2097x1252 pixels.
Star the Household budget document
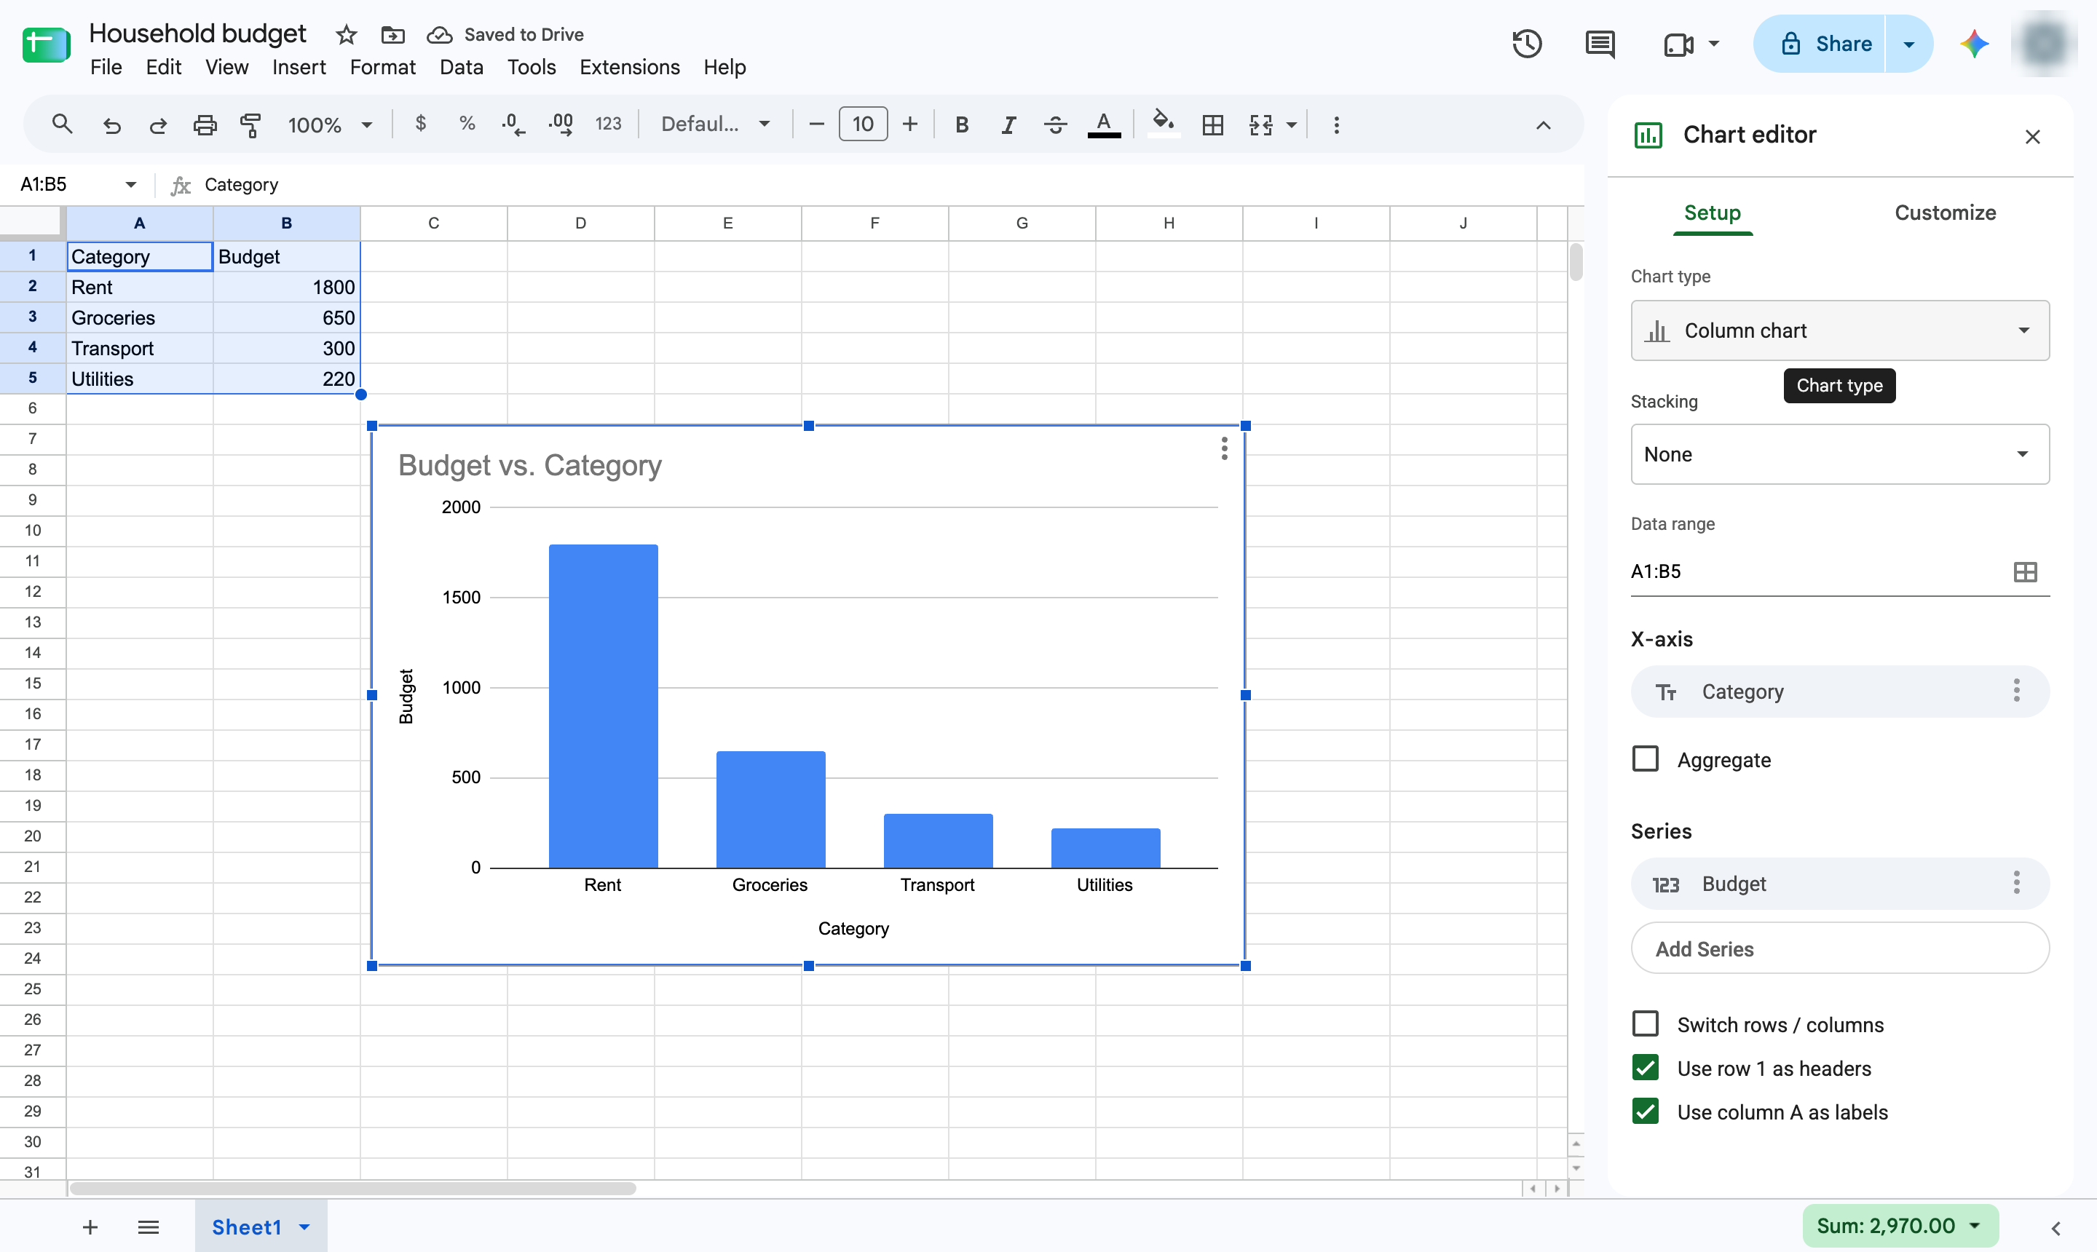pos(346,35)
